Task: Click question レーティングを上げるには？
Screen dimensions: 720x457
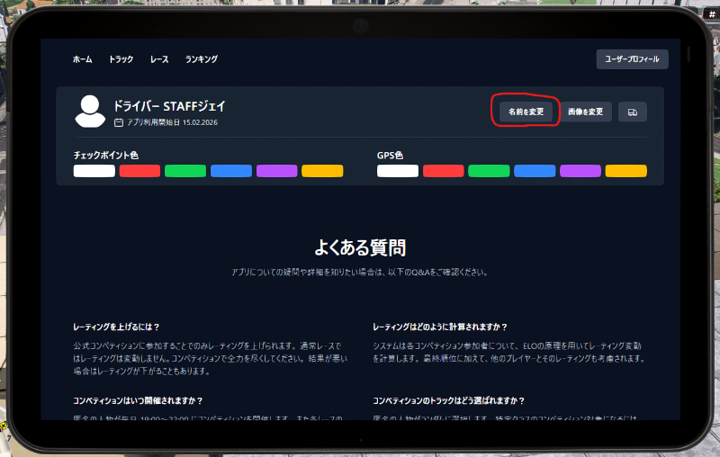Action: click(x=116, y=327)
